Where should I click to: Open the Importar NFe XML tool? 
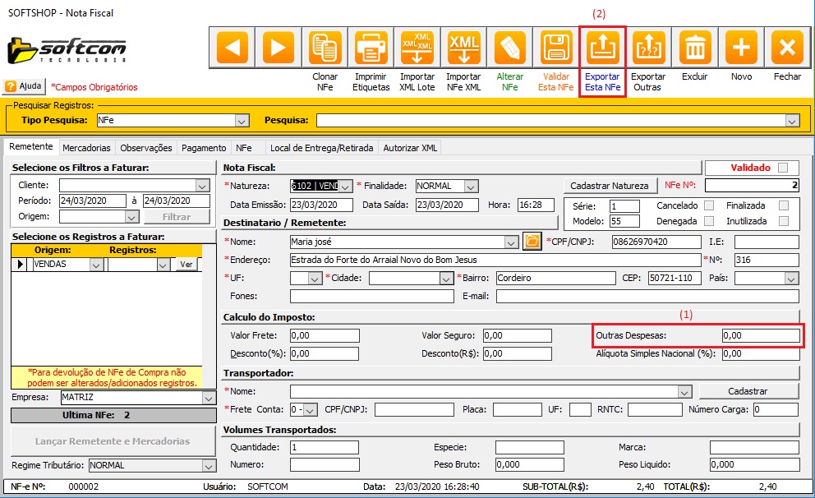click(x=463, y=48)
